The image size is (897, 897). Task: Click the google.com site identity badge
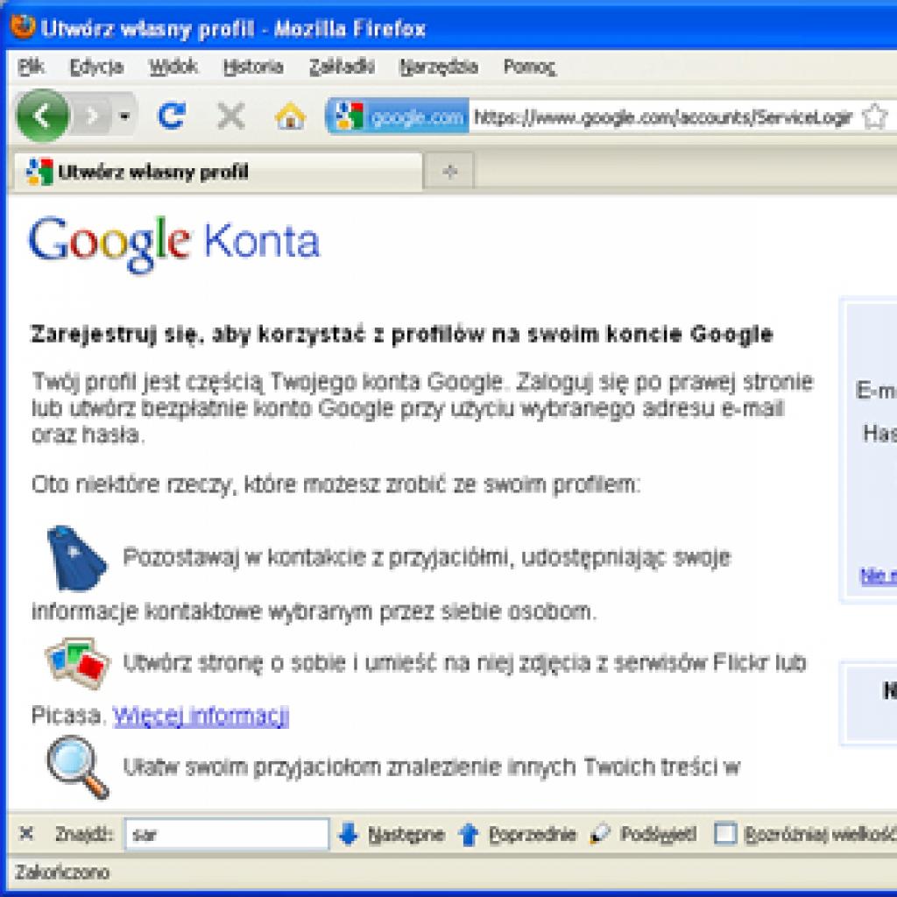(399, 117)
